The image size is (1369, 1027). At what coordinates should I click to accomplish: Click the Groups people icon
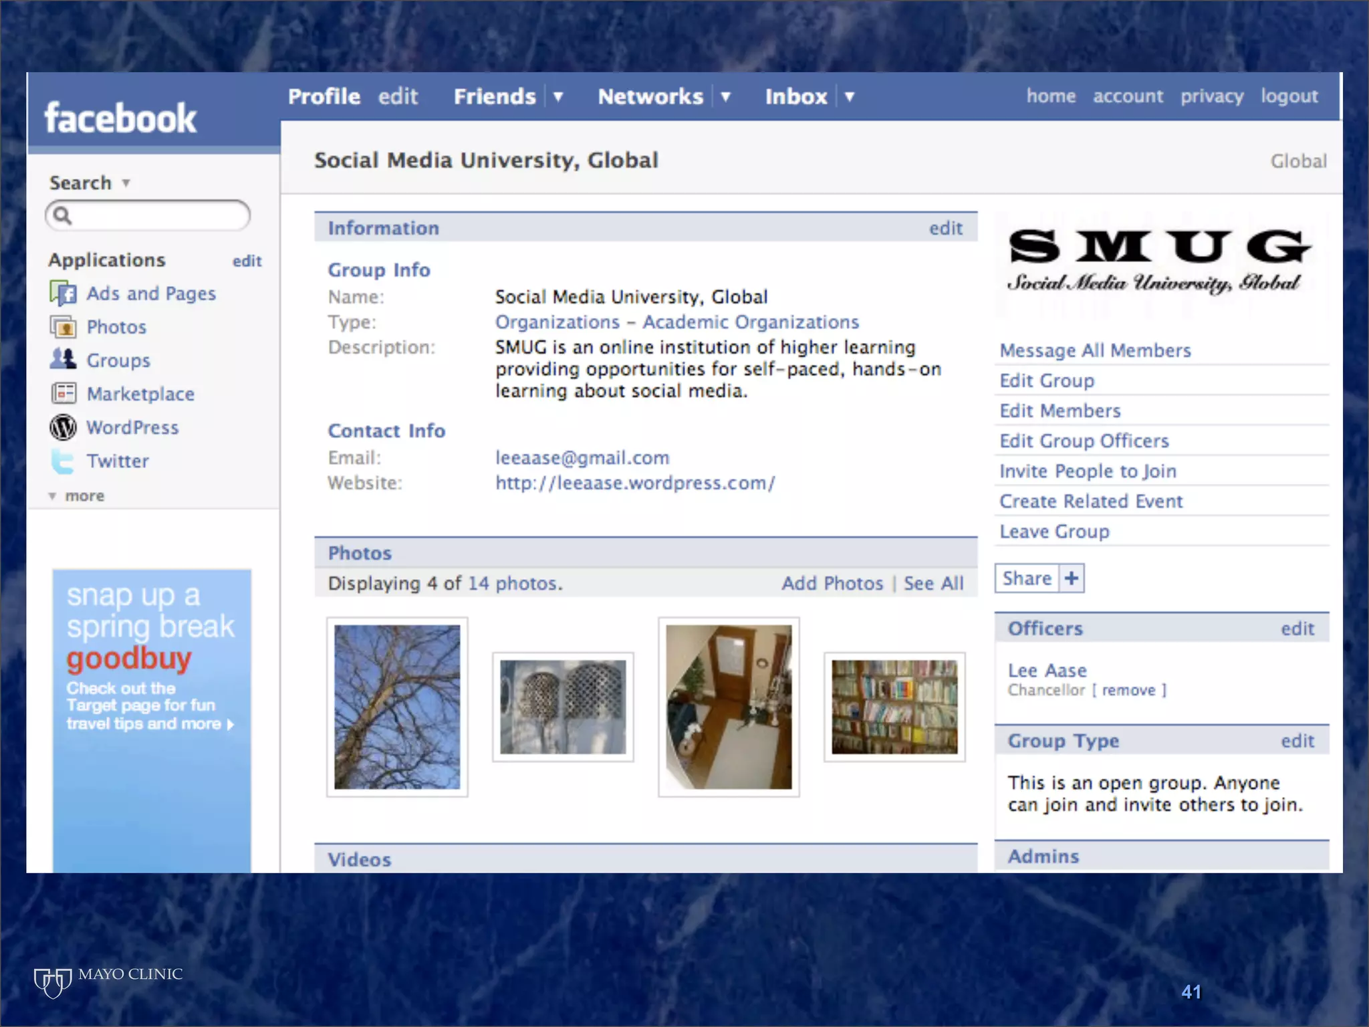(63, 360)
